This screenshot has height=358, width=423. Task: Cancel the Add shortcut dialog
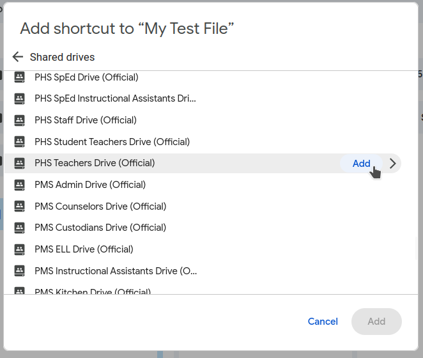point(323,322)
